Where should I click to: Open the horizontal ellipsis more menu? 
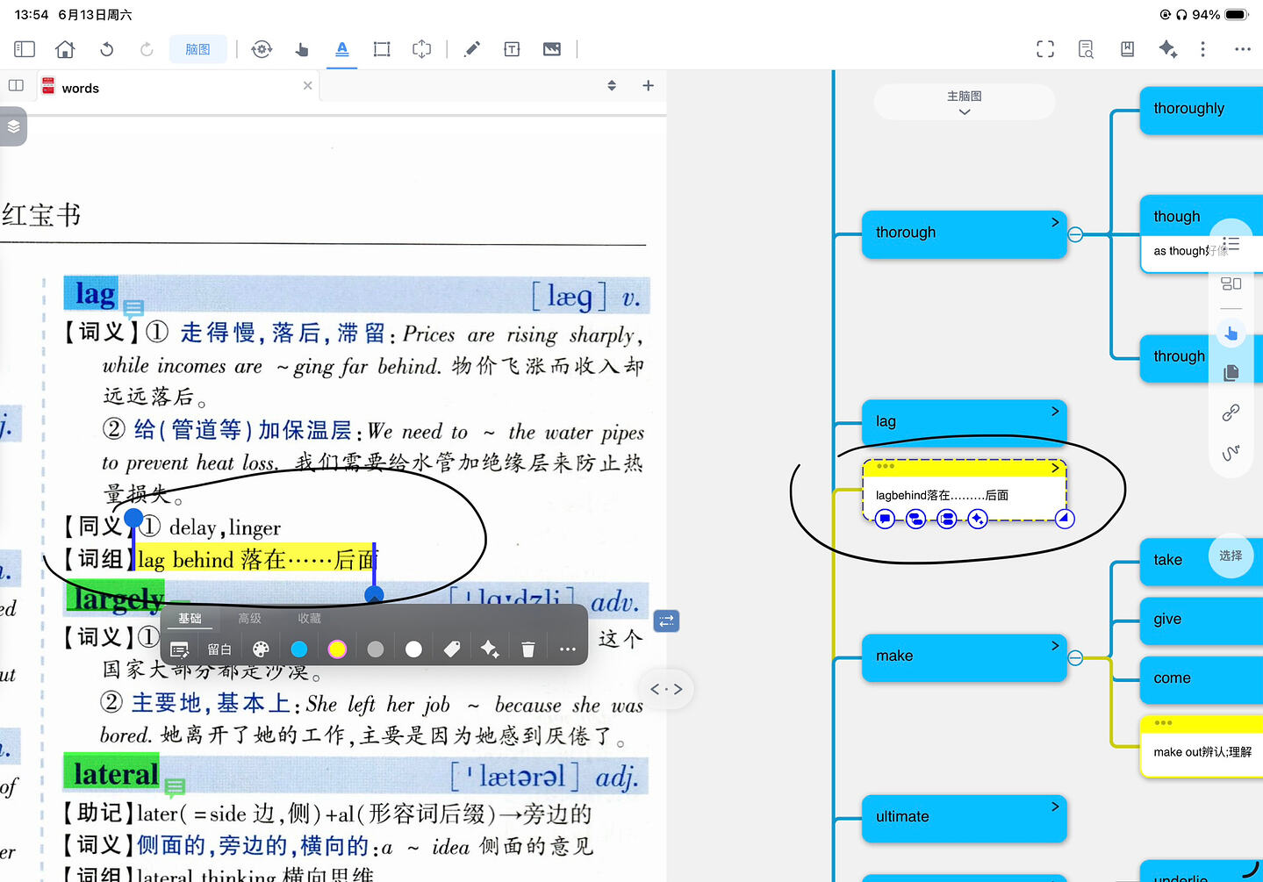[x=1242, y=49]
